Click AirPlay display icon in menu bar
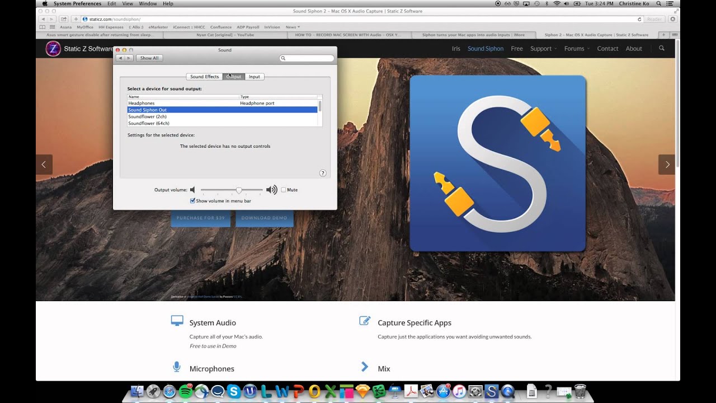This screenshot has width=716, height=403. 526,3
